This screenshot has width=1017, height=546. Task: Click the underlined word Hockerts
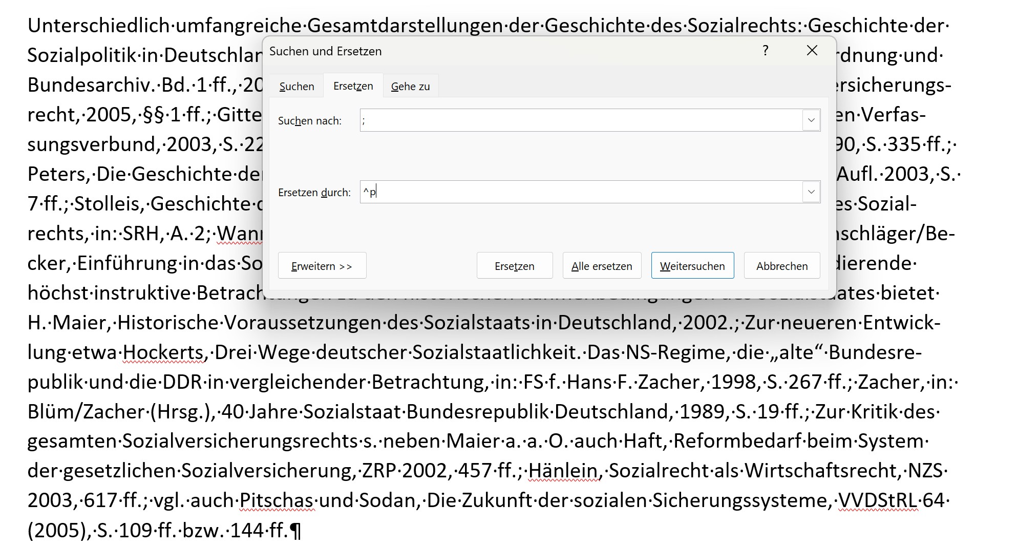[x=163, y=352]
